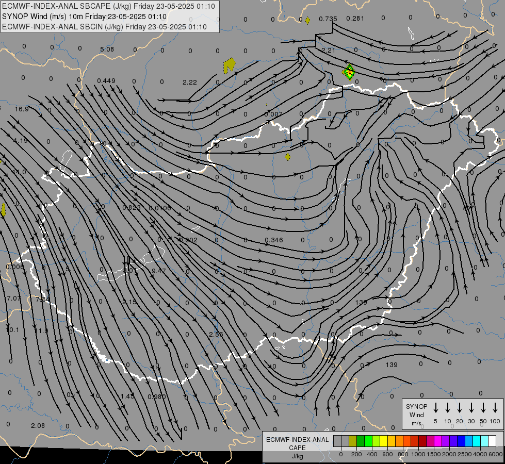Click the map value 2.08
This screenshot has width=505, height=464.
[38, 426]
